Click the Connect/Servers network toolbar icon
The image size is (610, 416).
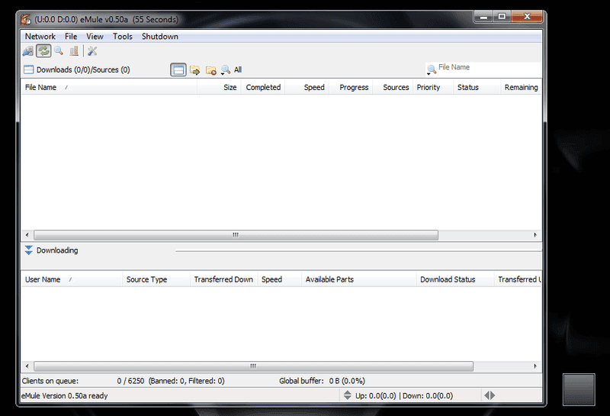(x=28, y=51)
